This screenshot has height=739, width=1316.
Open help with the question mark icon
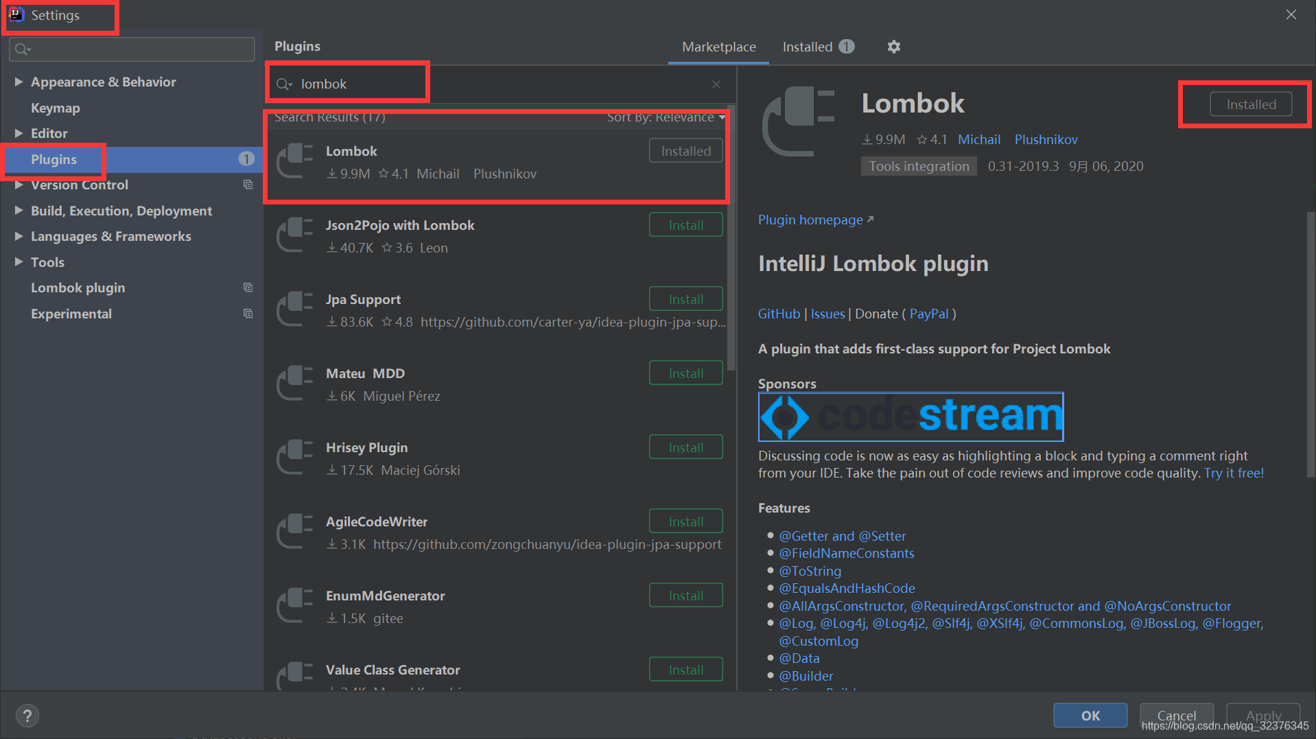(27, 716)
